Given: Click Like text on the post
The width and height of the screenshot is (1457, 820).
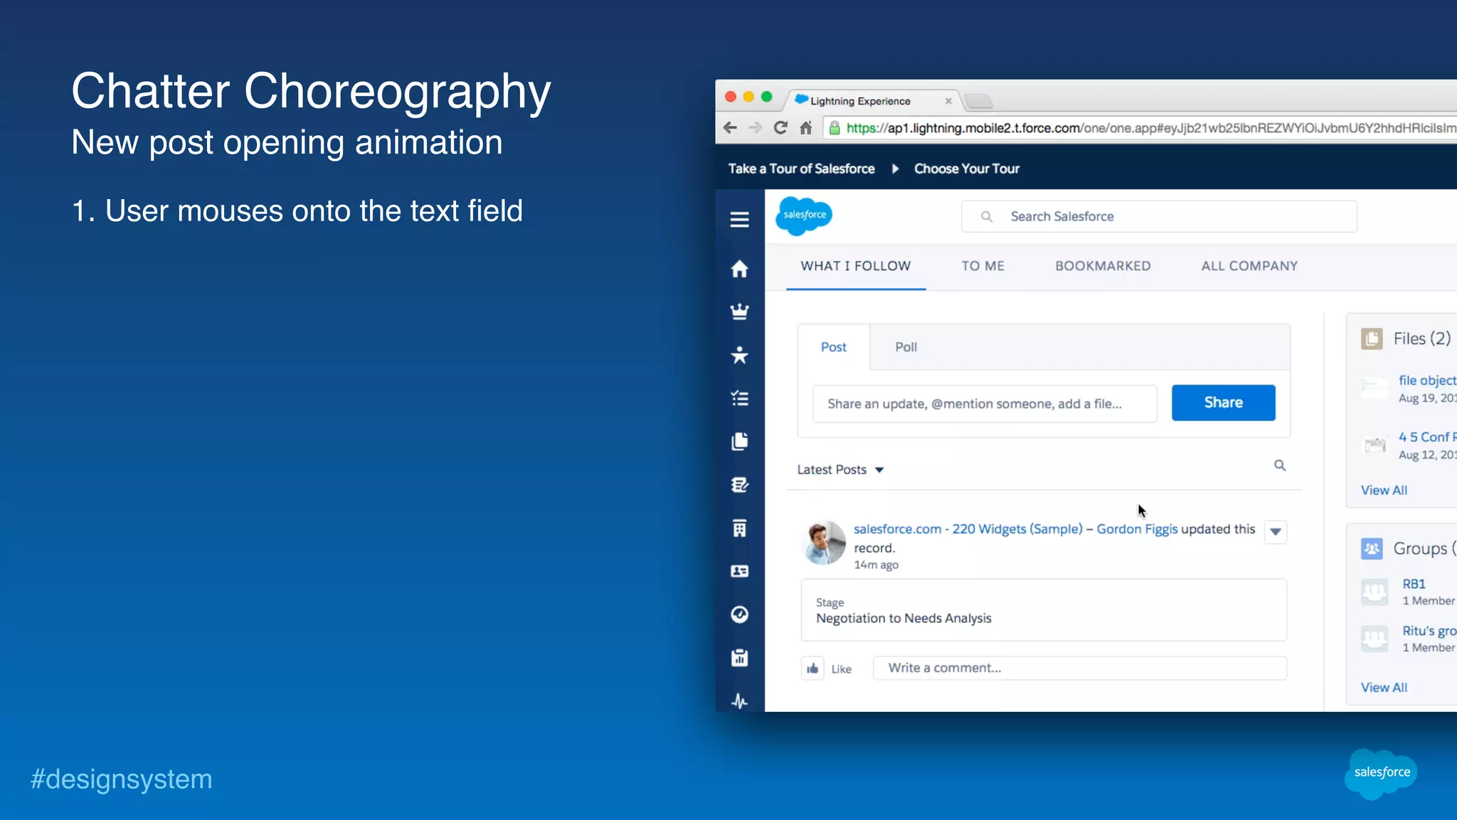Looking at the screenshot, I should coord(841,669).
